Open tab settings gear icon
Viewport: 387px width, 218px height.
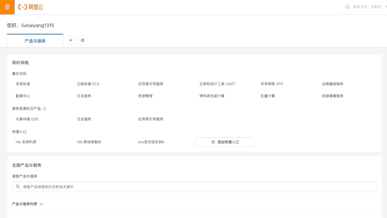point(83,40)
